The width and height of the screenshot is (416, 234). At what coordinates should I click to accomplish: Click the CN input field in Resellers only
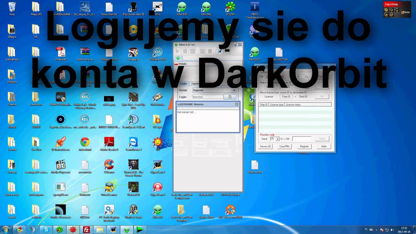pos(302,139)
